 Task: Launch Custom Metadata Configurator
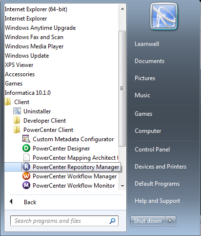[73, 139]
